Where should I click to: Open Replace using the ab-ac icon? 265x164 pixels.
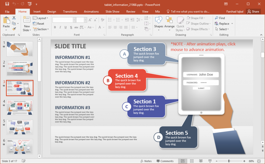(x=216, y=23)
